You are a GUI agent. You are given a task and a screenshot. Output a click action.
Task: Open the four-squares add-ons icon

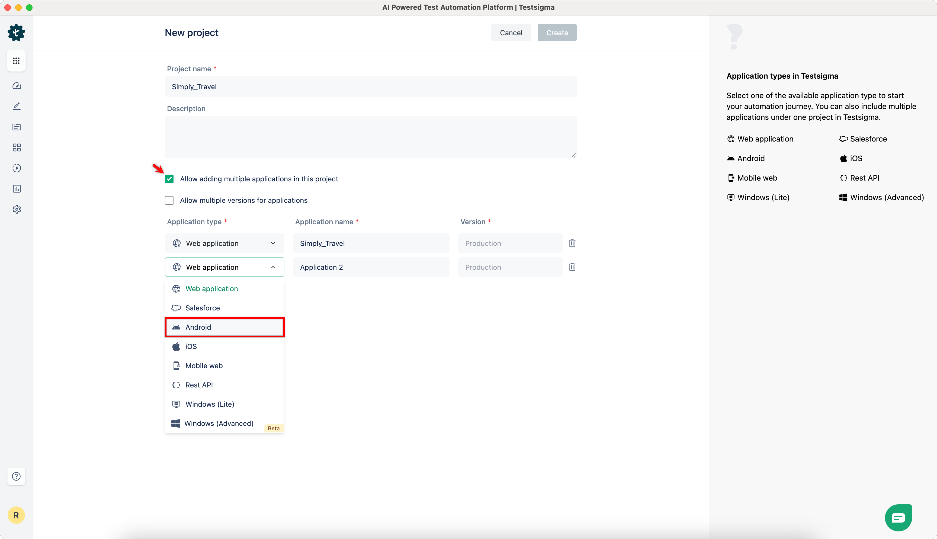tap(17, 148)
